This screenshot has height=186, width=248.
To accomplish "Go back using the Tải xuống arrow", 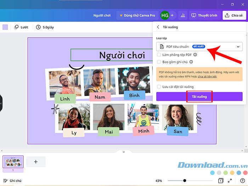I will (x=158, y=27).
